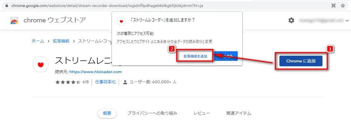Image resolution: width=351 pixels, height=126 pixels.
Task: Click the chrome ウェブストア title
Action: [x=55, y=20]
